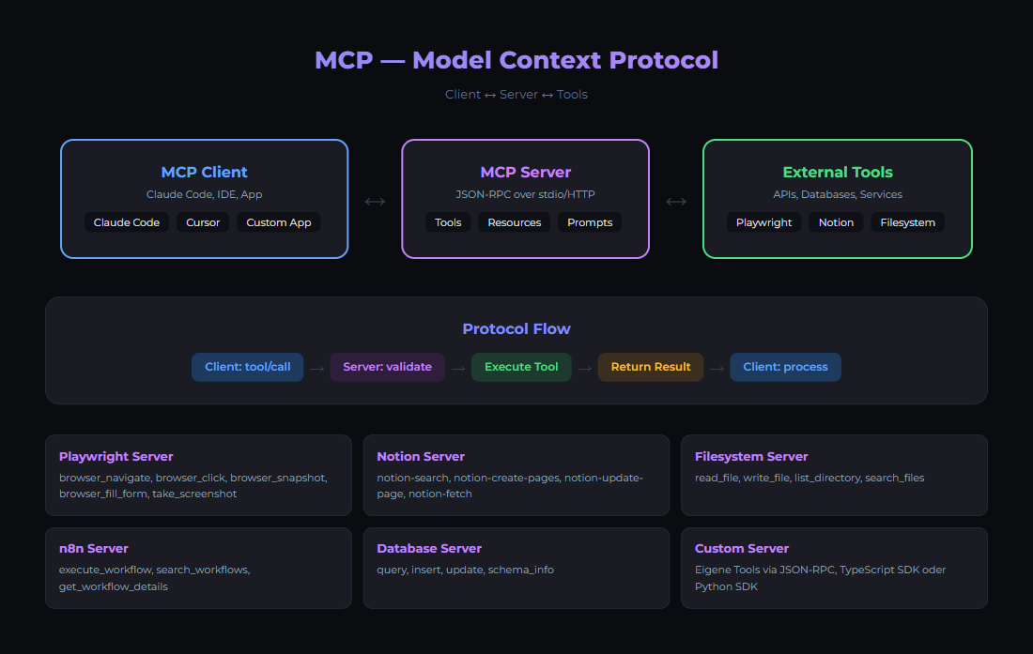This screenshot has height=654, width=1033.
Task: Open the Playwright Server card heading
Action: pyautogui.click(x=116, y=456)
